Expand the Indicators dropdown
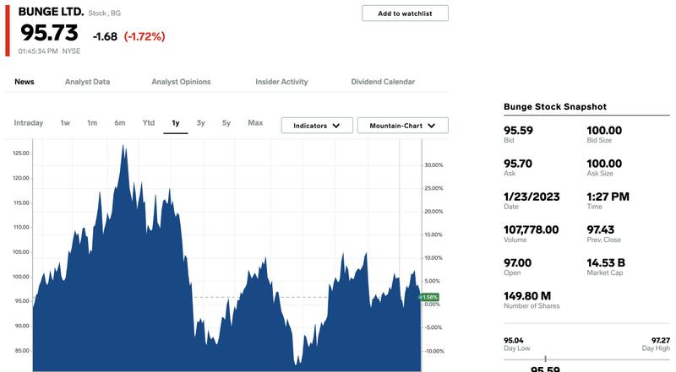Viewport: 676px width, 372px height. 317,126
